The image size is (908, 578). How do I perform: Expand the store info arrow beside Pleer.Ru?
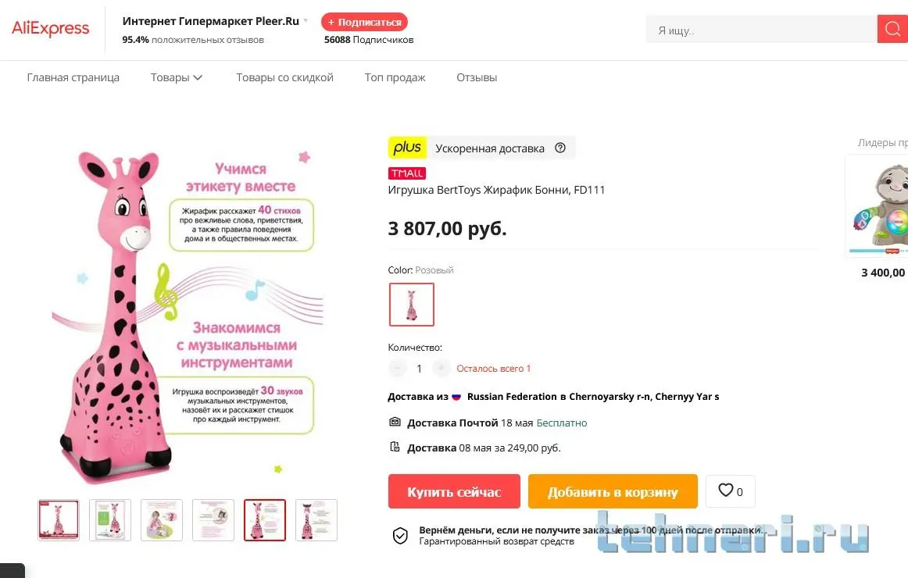(x=306, y=21)
